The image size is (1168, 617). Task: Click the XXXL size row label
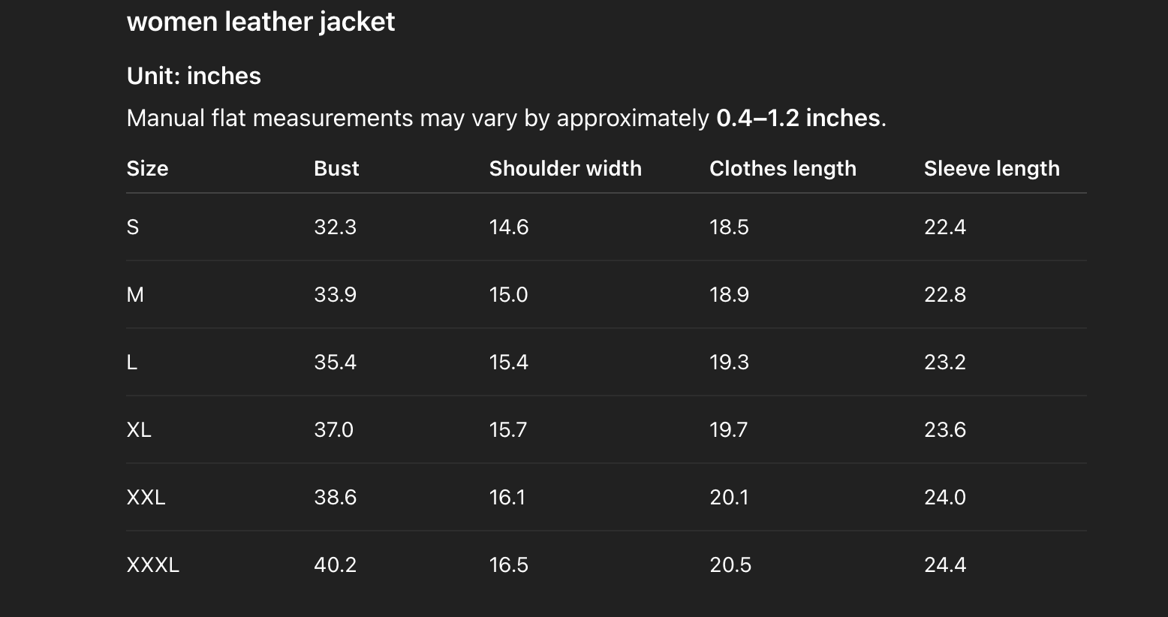[x=153, y=564]
